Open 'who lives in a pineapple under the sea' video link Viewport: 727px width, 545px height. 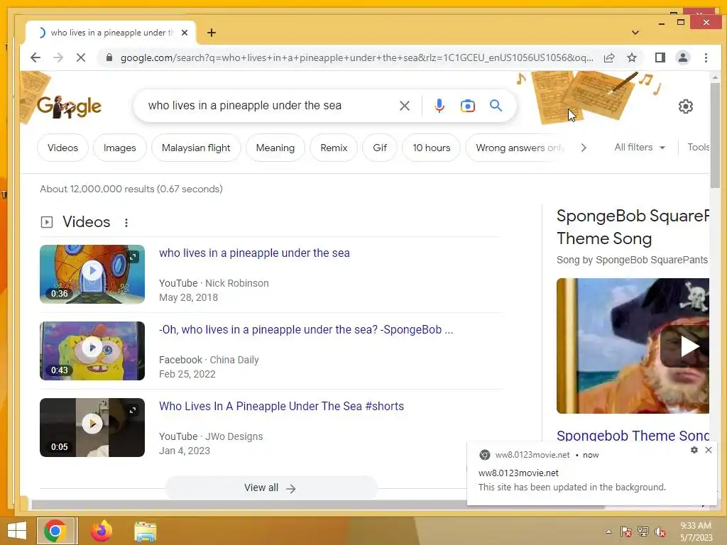(254, 253)
